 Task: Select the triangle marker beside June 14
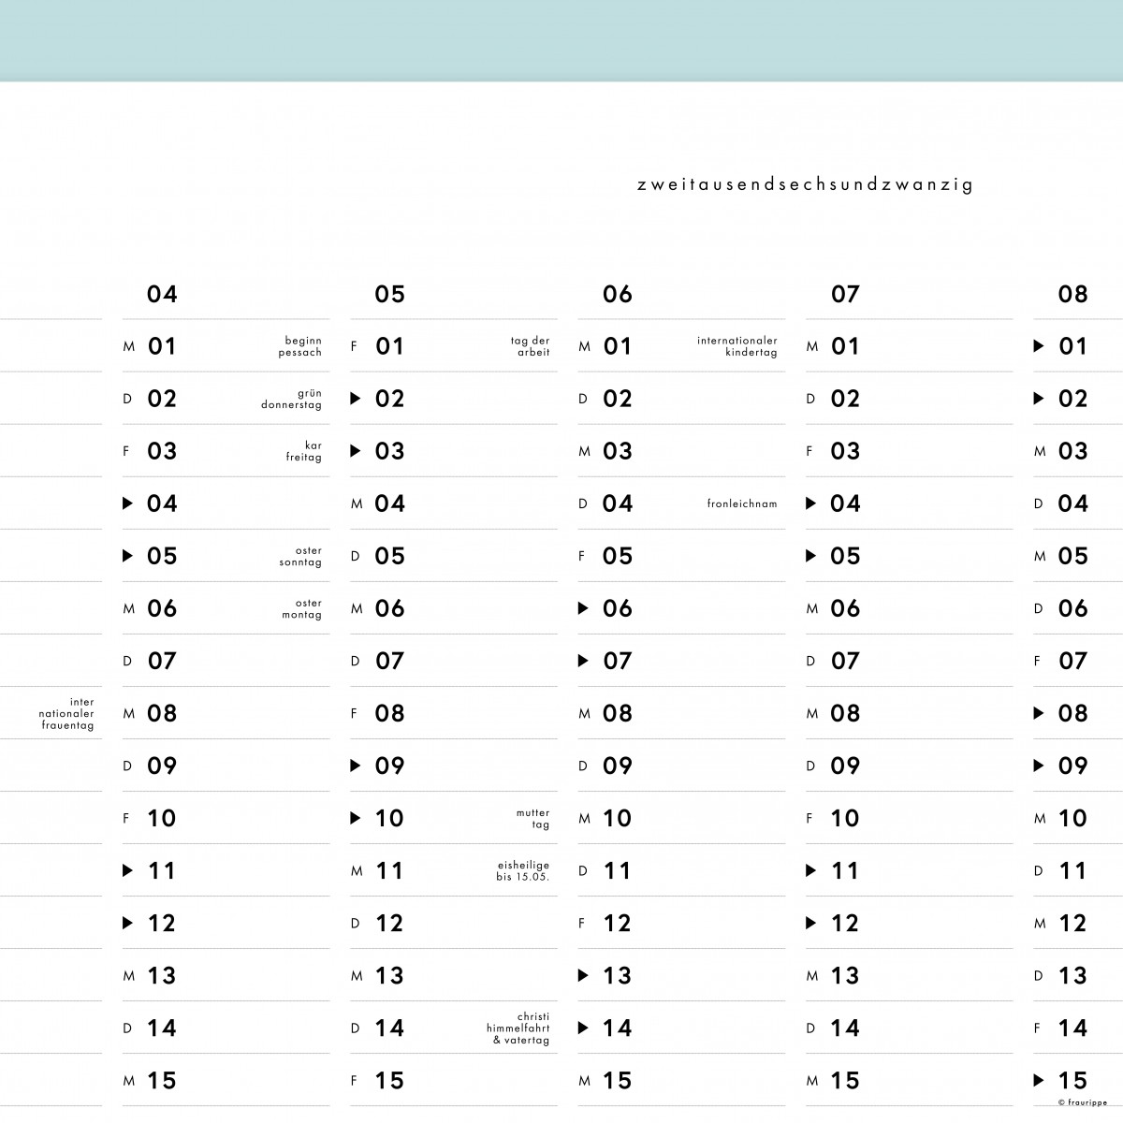click(583, 1028)
